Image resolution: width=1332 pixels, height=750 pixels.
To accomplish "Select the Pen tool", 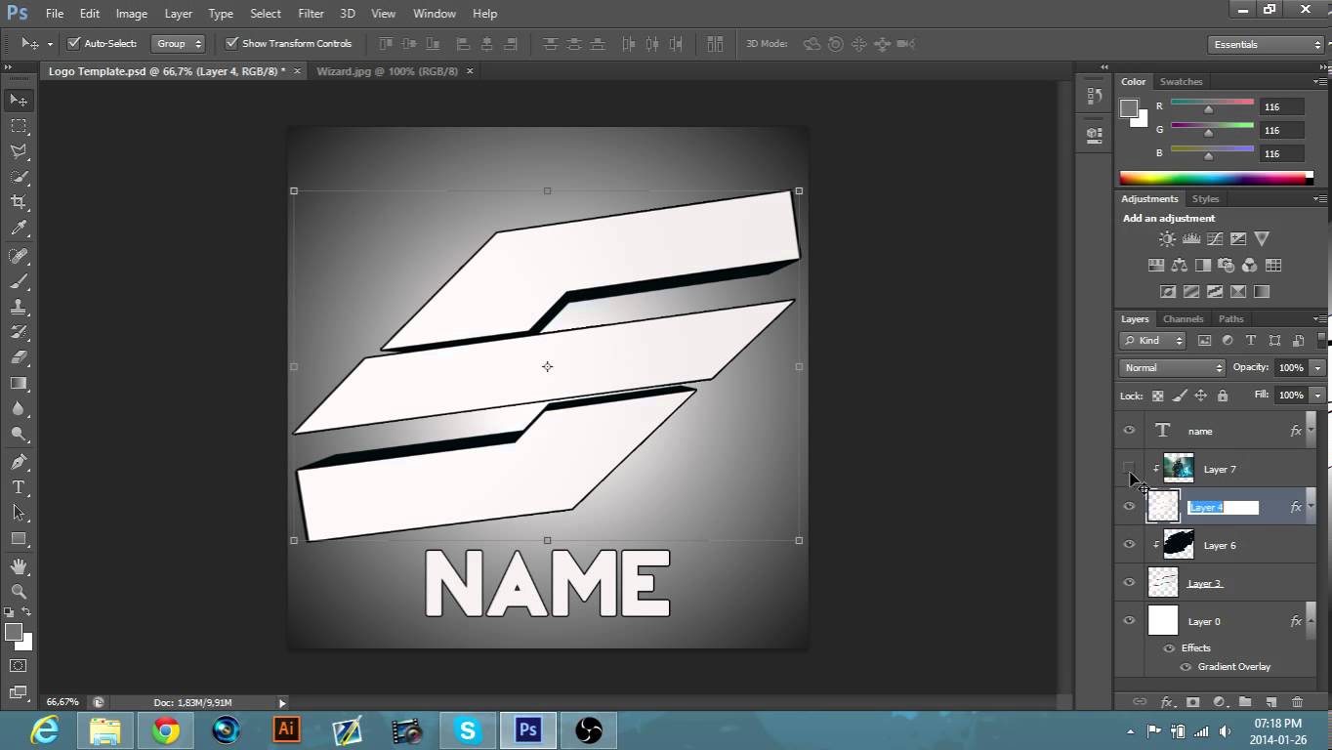I will point(19,462).
